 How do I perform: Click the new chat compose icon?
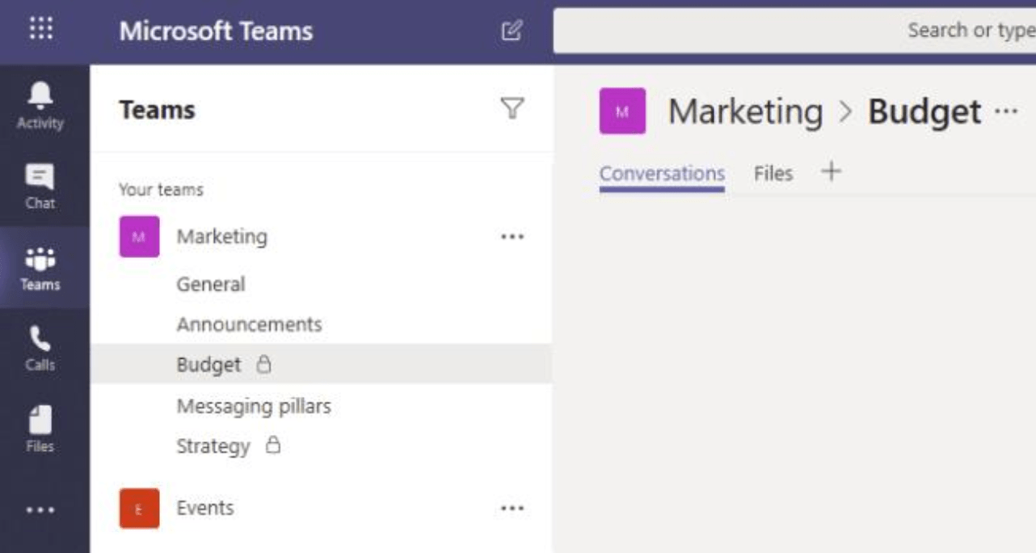(512, 32)
